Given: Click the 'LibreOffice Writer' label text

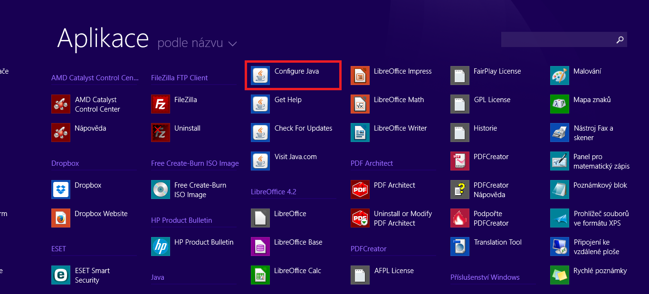Looking at the screenshot, I should coord(401,128).
